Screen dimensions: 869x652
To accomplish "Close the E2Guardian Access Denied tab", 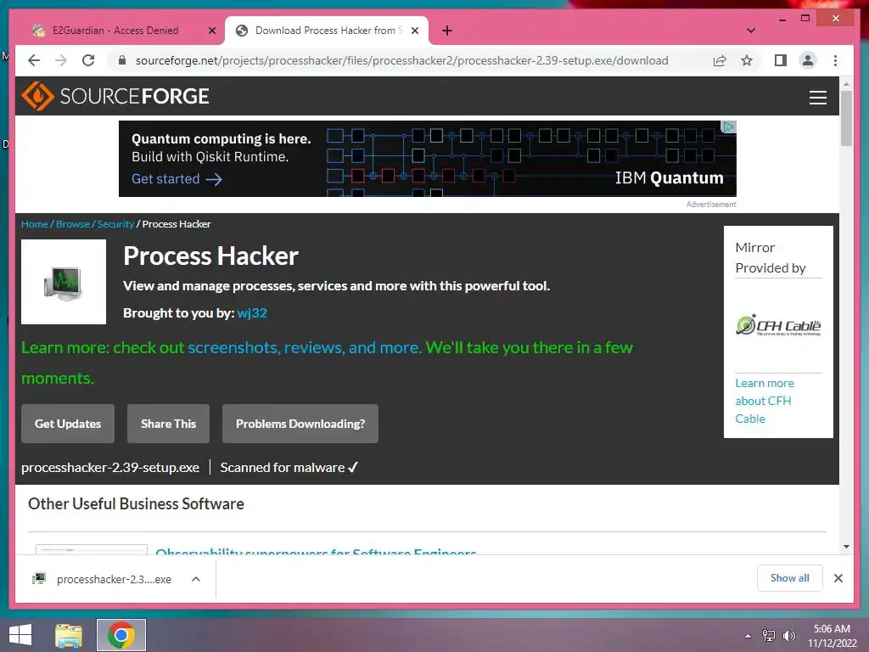I will point(211,31).
